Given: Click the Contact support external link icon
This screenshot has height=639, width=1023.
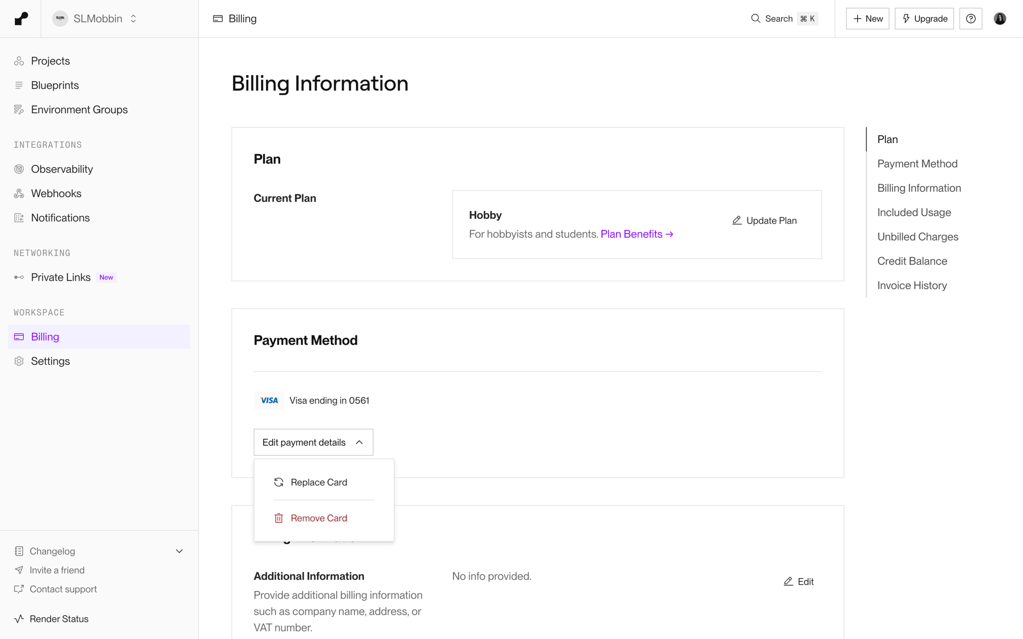Looking at the screenshot, I should (x=19, y=589).
